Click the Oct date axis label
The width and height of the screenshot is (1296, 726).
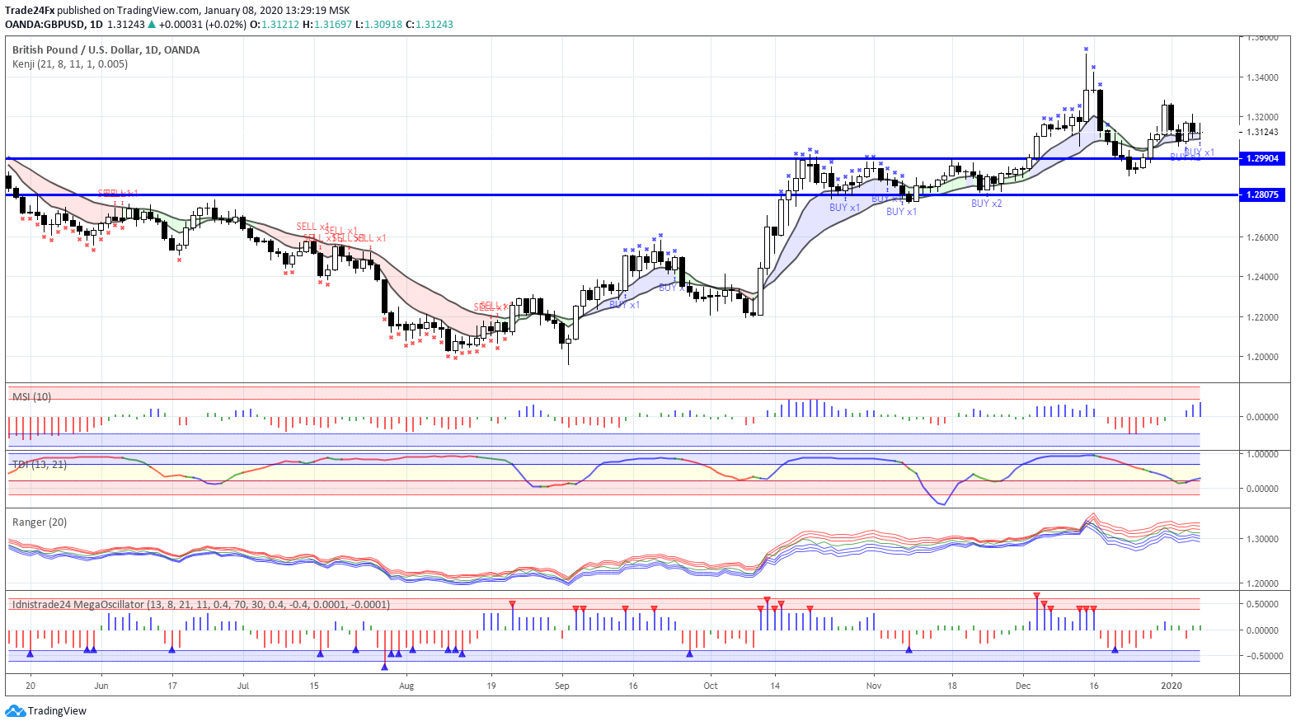tap(711, 686)
